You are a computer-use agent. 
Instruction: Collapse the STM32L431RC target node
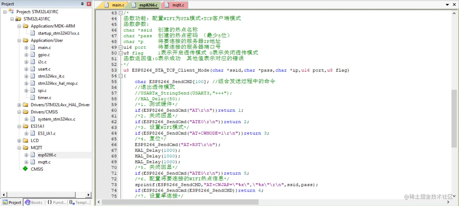12,18
